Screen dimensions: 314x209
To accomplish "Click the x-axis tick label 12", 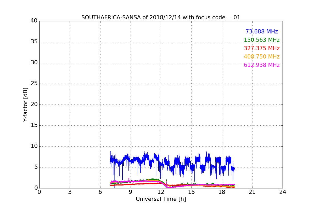I will (161, 192).
